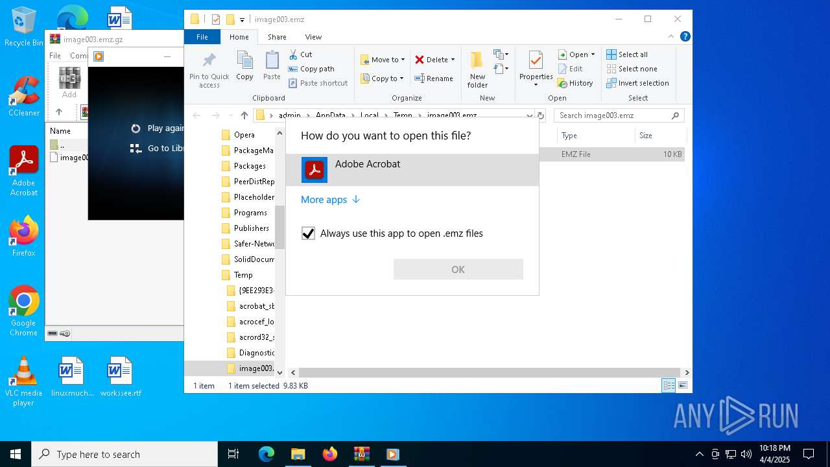Show hidden tray icons chevron
Image resolution: width=830 pixels, height=467 pixels.
click(x=699, y=454)
